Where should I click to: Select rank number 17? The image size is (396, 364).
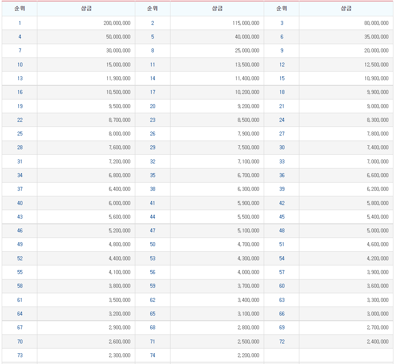152,92
